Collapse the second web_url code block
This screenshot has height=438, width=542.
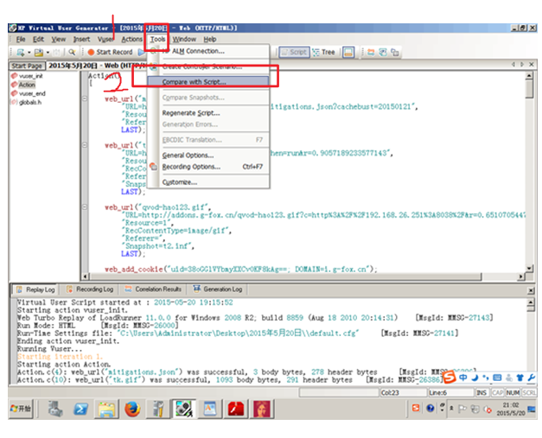(85, 145)
